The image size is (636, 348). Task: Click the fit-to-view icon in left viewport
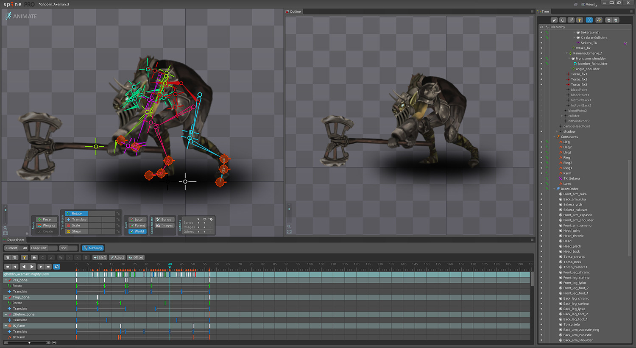(6, 233)
